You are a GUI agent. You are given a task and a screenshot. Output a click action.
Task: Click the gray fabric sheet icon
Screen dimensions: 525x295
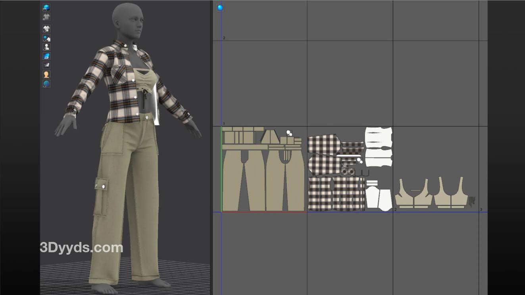click(46, 65)
